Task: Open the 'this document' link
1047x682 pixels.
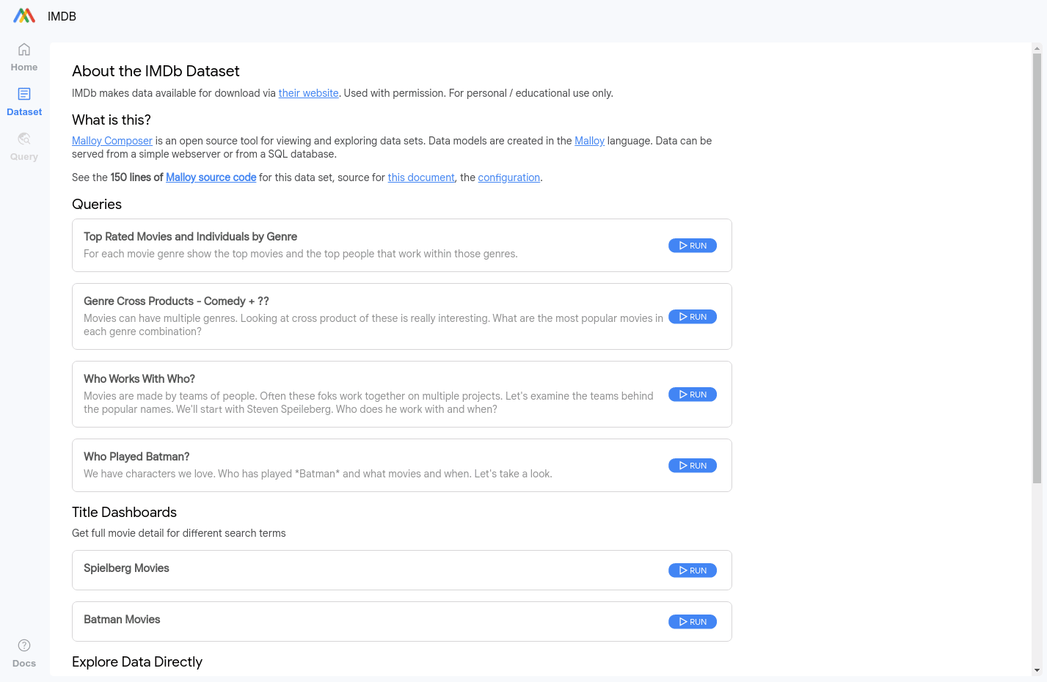Action: 421,177
